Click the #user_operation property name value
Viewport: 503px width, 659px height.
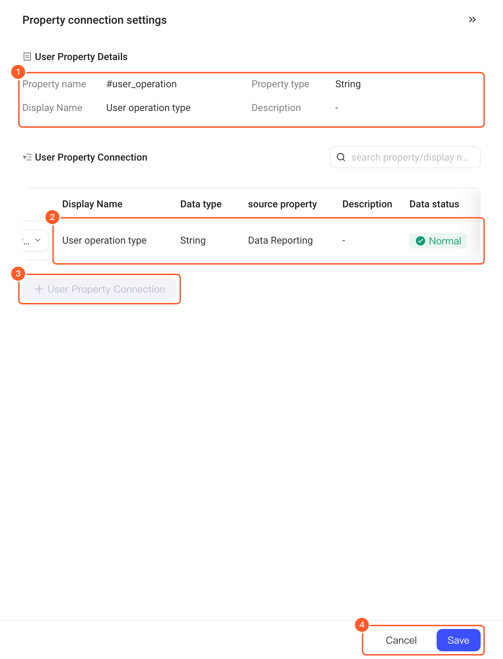[141, 84]
